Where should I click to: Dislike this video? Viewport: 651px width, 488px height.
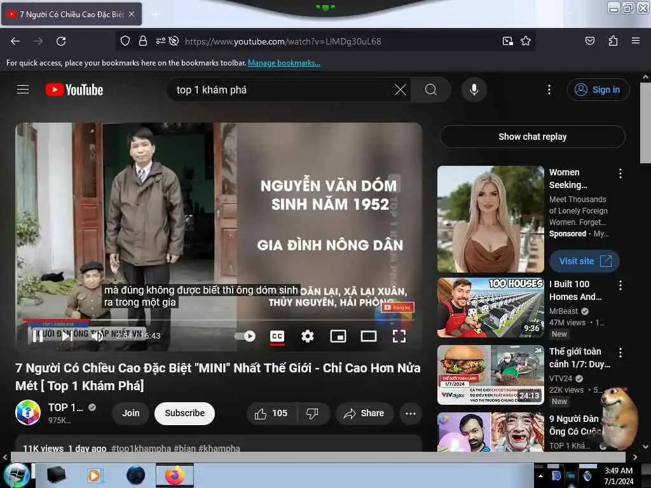312,413
